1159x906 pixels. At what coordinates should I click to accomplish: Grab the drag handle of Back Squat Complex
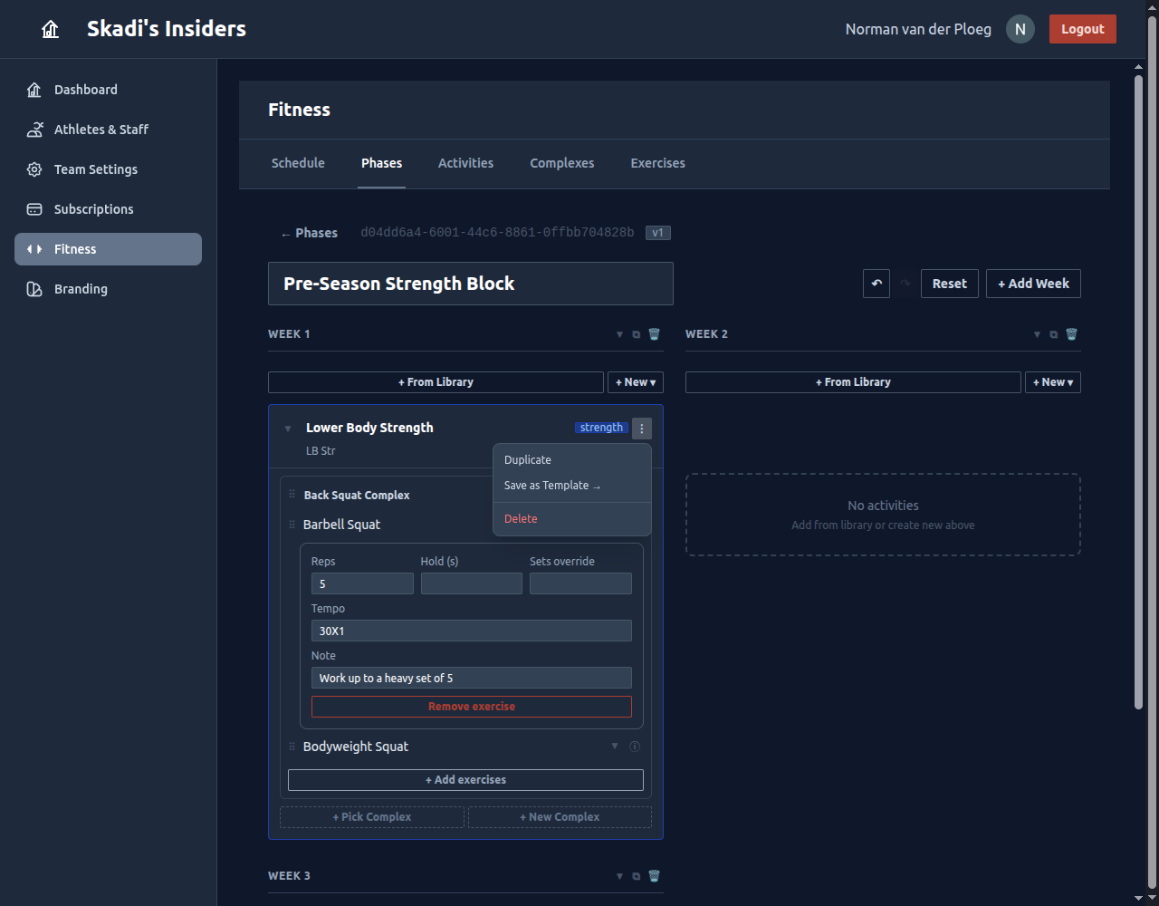[292, 495]
